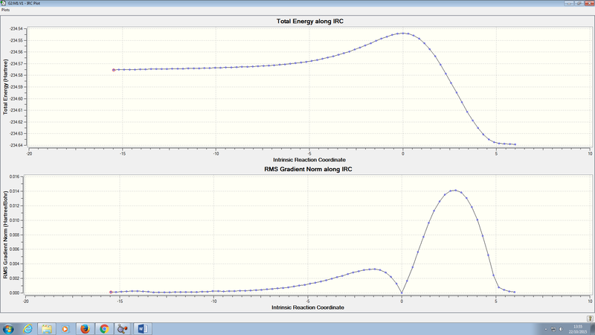This screenshot has width=595, height=335.
Task: Show hidden tray icons arrow
Action: pyautogui.click(x=546, y=329)
